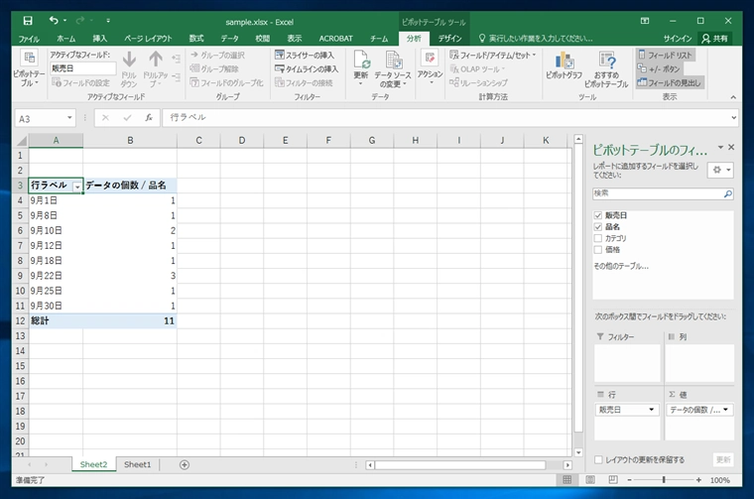Click the ribbon display options icon
This screenshot has width=754, height=499.
(645, 21)
